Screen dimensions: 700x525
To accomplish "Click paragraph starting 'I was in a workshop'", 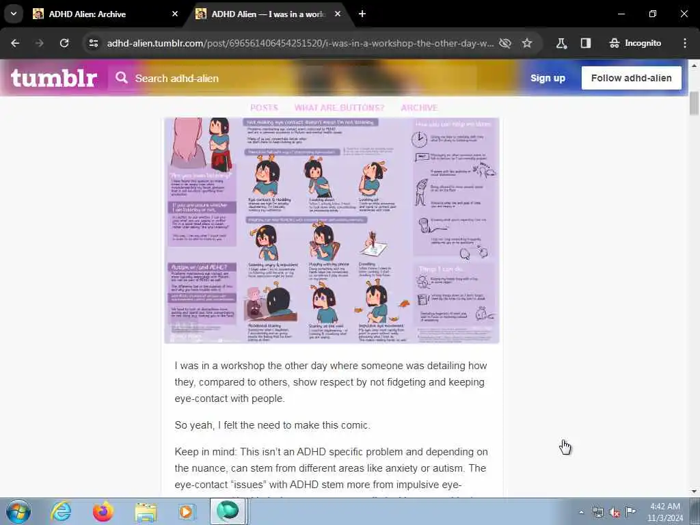I will tap(331, 382).
